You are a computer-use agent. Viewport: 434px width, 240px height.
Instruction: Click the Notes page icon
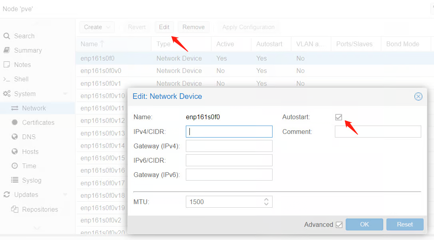coord(7,65)
